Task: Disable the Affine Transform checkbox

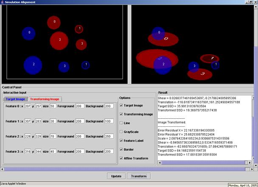Action: [122, 158]
